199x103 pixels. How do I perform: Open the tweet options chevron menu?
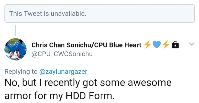191,44
